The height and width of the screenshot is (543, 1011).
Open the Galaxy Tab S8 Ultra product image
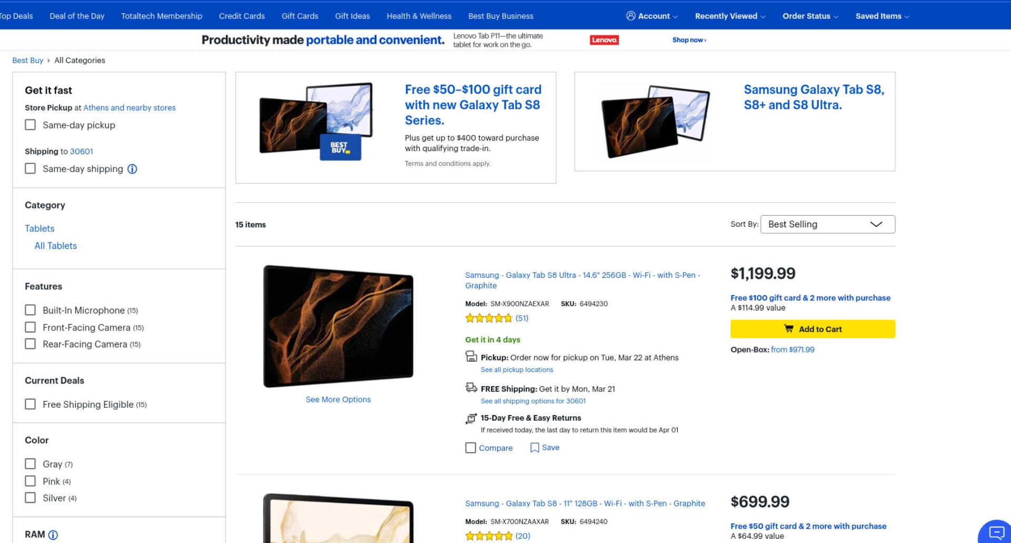pos(338,326)
